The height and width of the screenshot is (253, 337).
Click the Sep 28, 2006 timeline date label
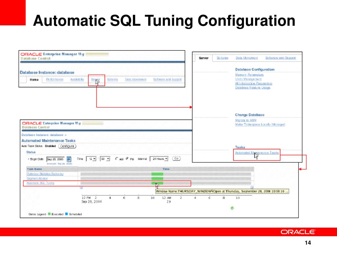pyautogui.click(x=92, y=202)
